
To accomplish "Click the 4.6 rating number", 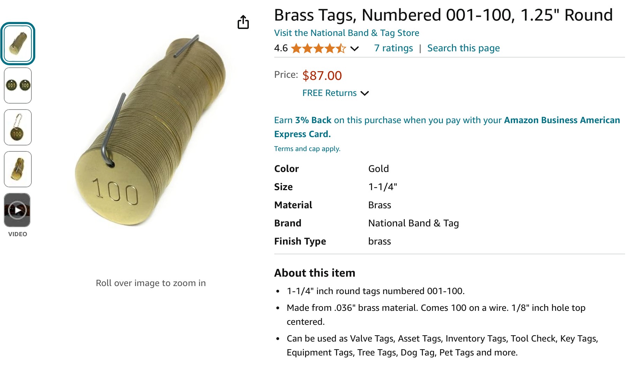I will pos(281,48).
